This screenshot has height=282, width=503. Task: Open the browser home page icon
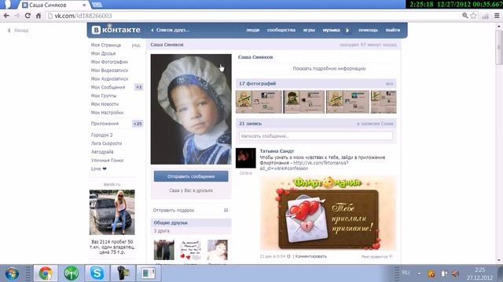[x=39, y=16]
